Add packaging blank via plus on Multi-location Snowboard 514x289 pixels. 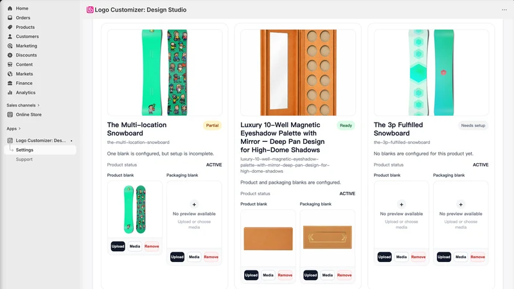click(194, 204)
